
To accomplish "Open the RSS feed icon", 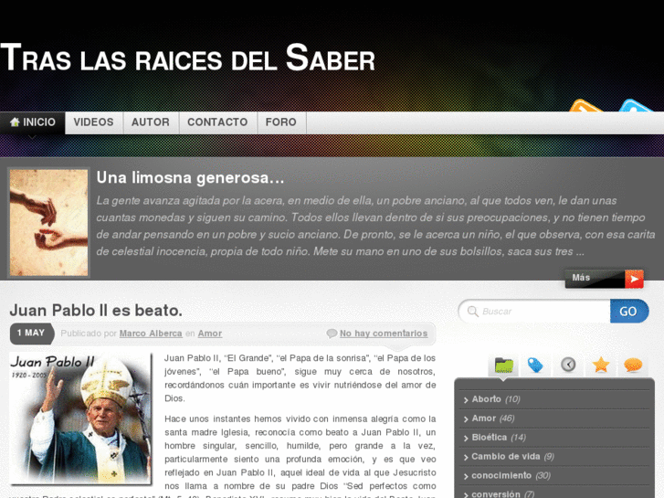I will 585,105.
